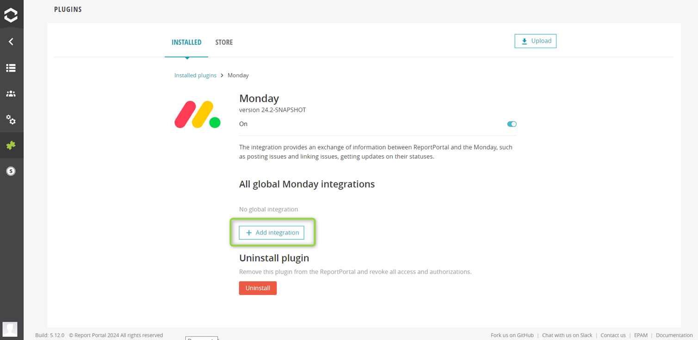Click the Add integration button
Image resolution: width=698 pixels, height=340 pixels.
pyautogui.click(x=271, y=232)
